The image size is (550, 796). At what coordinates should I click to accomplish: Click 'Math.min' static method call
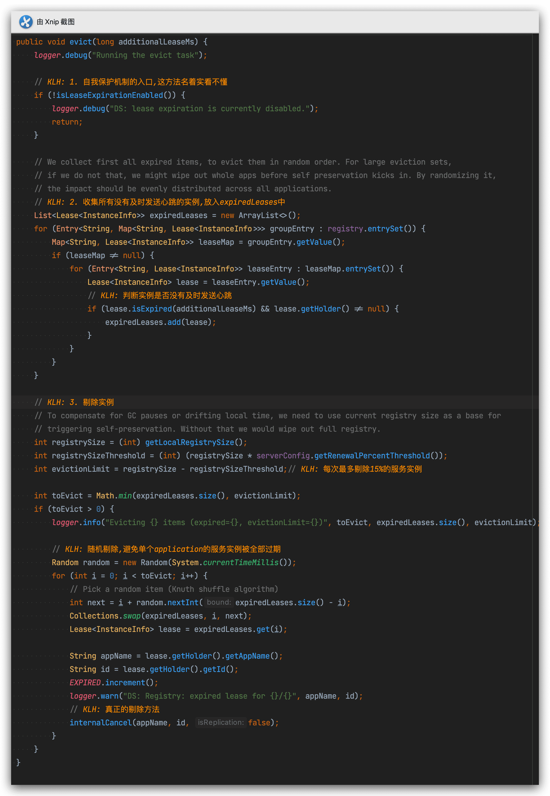[114, 496]
